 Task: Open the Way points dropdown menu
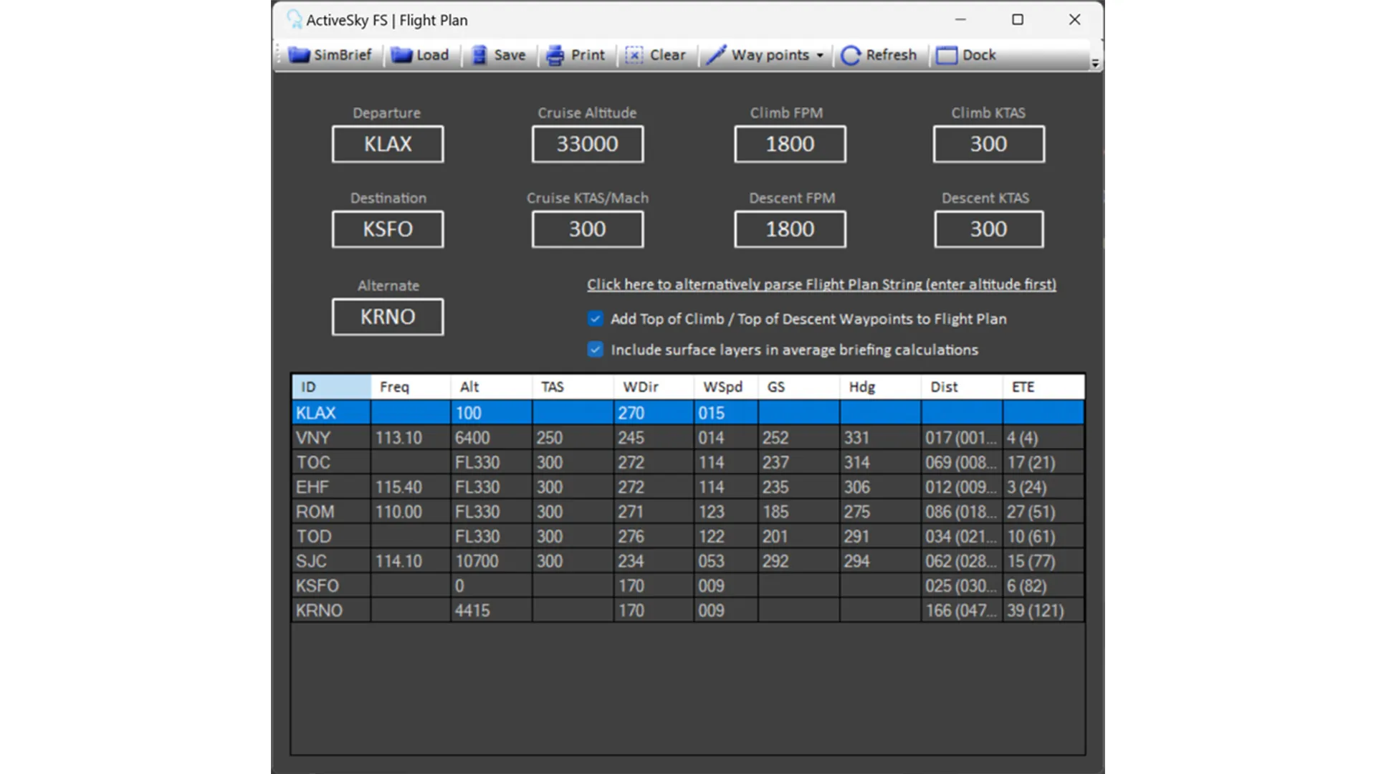[765, 55]
